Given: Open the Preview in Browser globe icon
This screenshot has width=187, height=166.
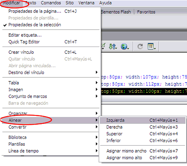Looking at the screenshot, I should [x=125, y=47].
